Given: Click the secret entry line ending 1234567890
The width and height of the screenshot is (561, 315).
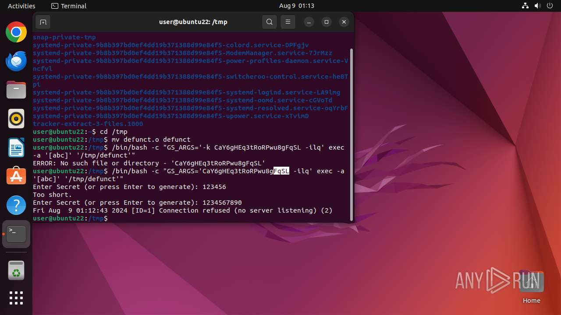Looking at the screenshot, I should click(137, 203).
